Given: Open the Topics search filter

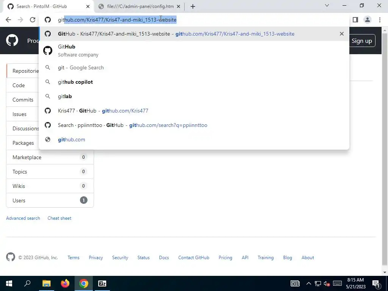Looking at the screenshot, I should 50,172.
